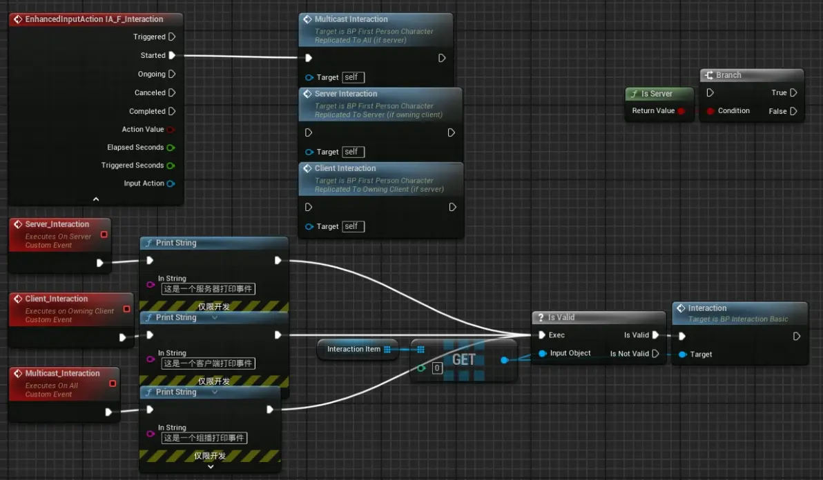Select the Branch node title
The height and width of the screenshot is (480, 823).
pyautogui.click(x=728, y=75)
